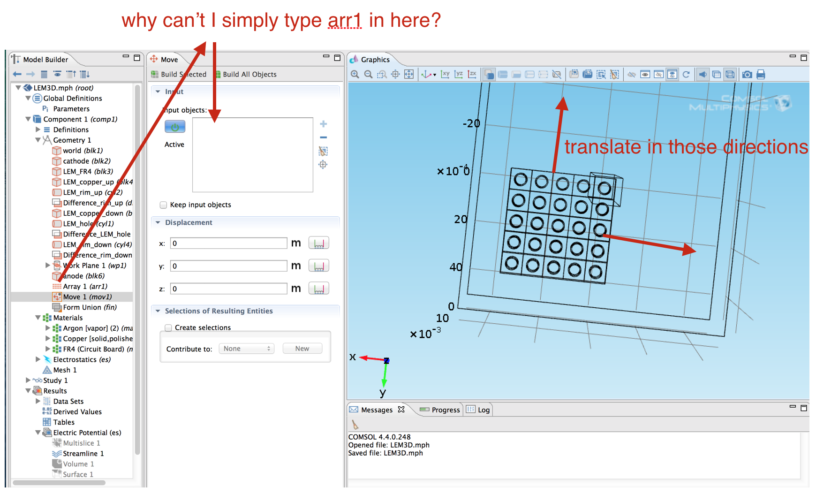The image size is (816, 502).
Task: Take an image snapshot with camera icon
Action: (747, 74)
